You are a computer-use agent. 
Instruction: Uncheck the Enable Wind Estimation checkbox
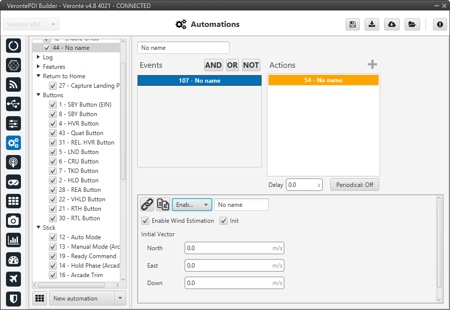pos(145,221)
